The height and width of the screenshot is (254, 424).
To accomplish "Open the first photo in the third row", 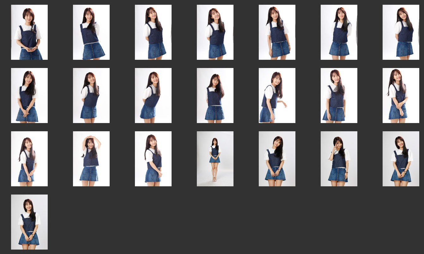I will (x=29, y=159).
